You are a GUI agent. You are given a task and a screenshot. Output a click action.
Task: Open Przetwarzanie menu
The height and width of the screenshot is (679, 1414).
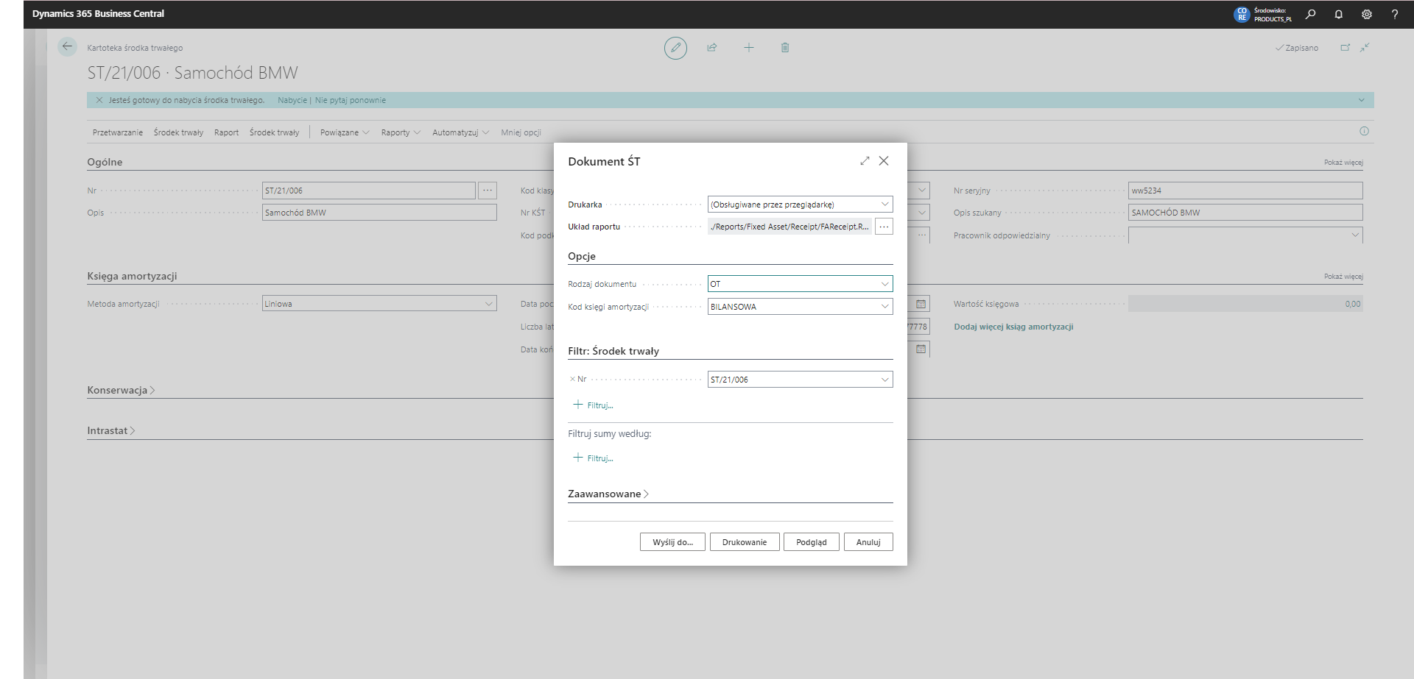pyautogui.click(x=118, y=132)
